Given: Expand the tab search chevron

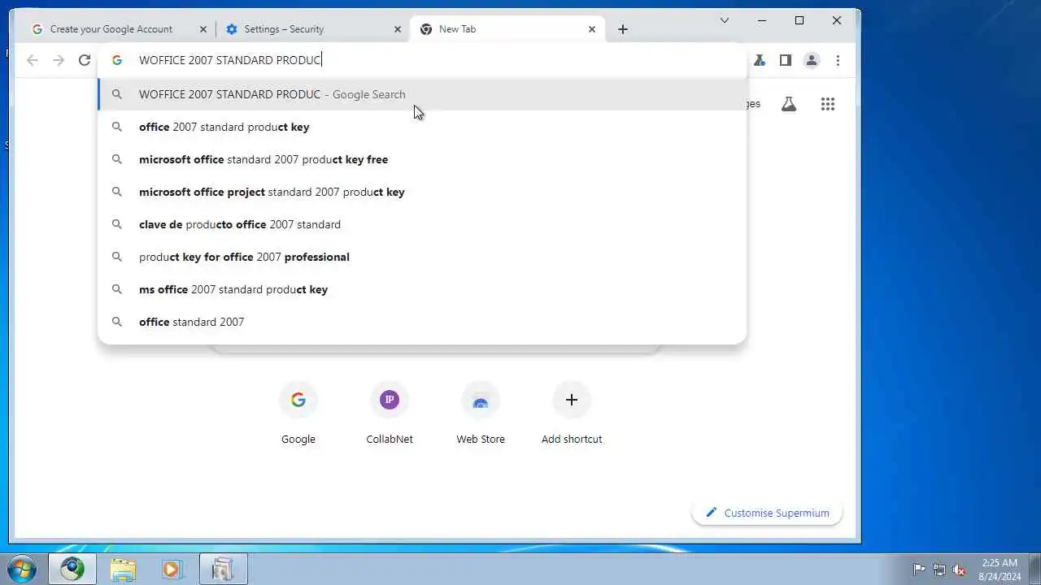Looking at the screenshot, I should click(725, 20).
